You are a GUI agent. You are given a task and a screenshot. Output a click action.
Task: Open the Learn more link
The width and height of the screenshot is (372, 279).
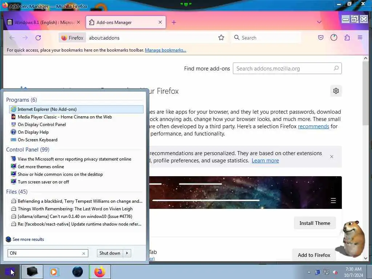click(265, 160)
